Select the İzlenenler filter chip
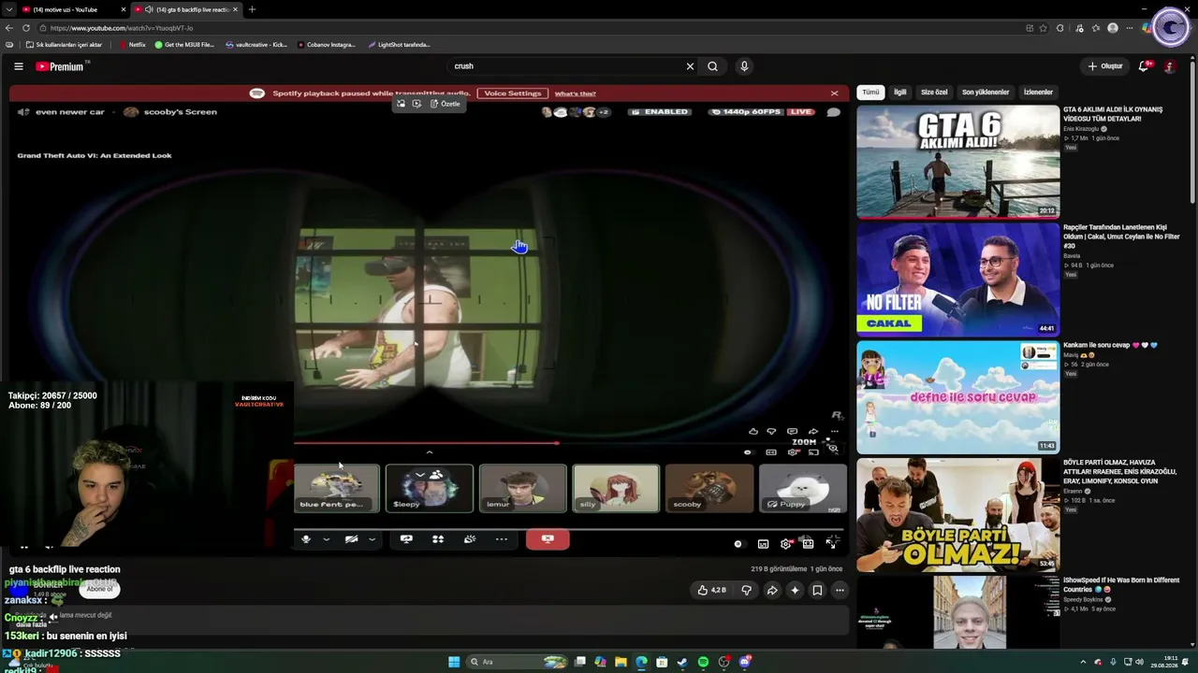 [1038, 93]
